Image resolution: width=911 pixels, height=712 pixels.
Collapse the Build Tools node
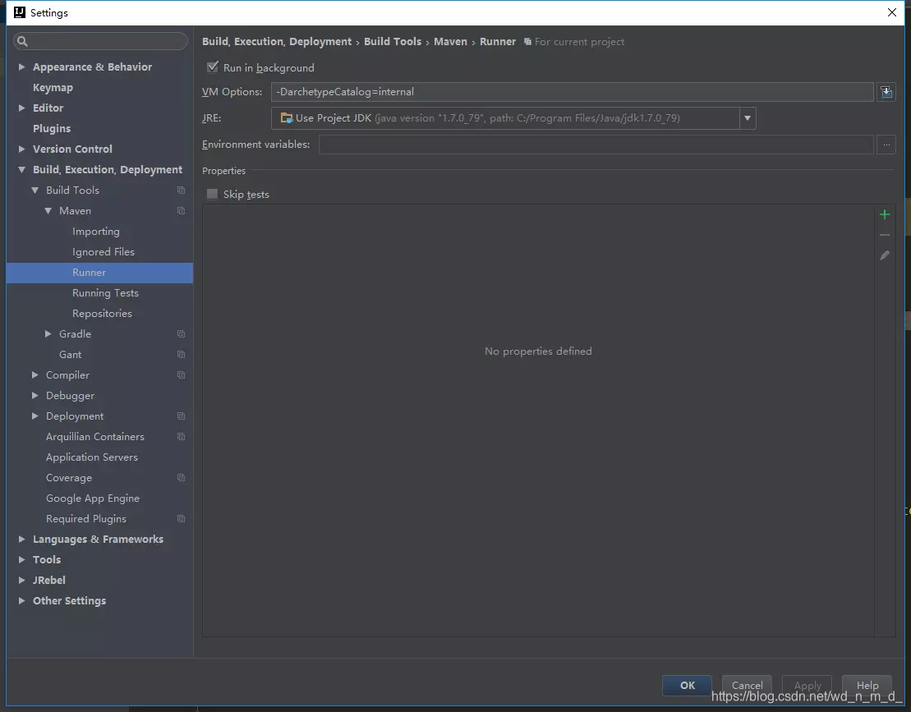(x=35, y=190)
